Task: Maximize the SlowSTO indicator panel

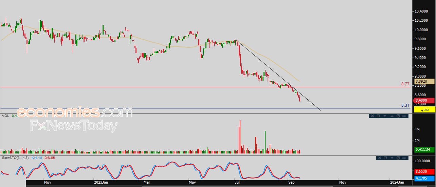Action: [386, 158]
